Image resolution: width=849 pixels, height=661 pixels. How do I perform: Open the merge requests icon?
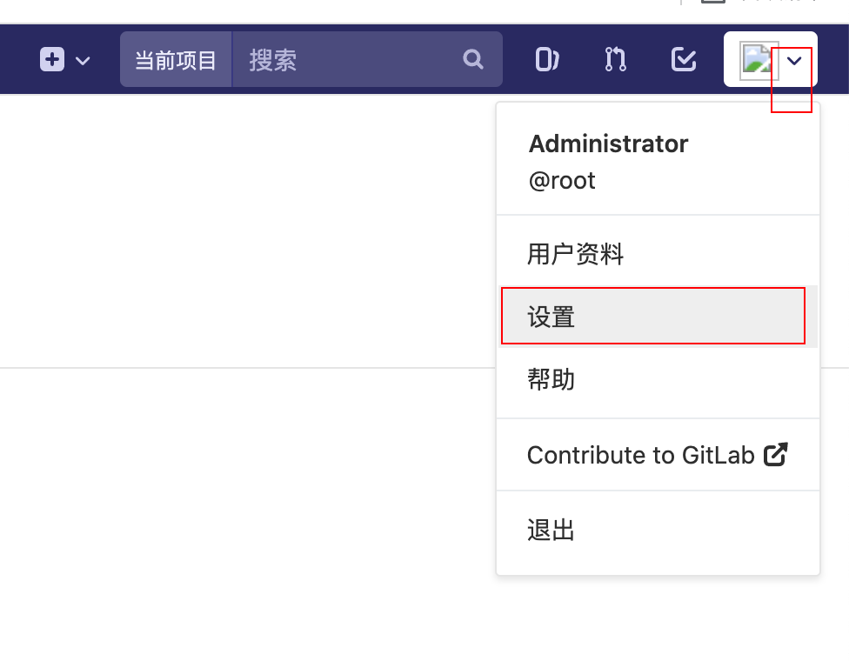[x=613, y=59]
